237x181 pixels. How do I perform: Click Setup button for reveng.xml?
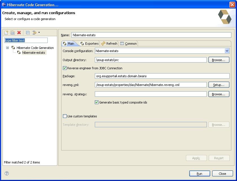pos(219,85)
